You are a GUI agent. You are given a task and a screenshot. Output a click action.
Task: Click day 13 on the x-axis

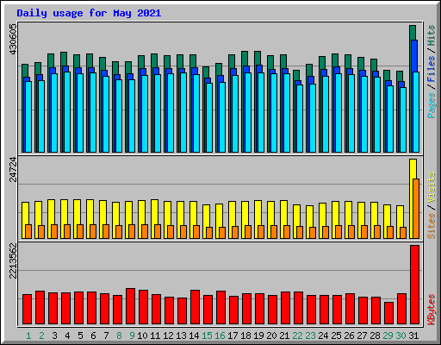[x=181, y=336]
